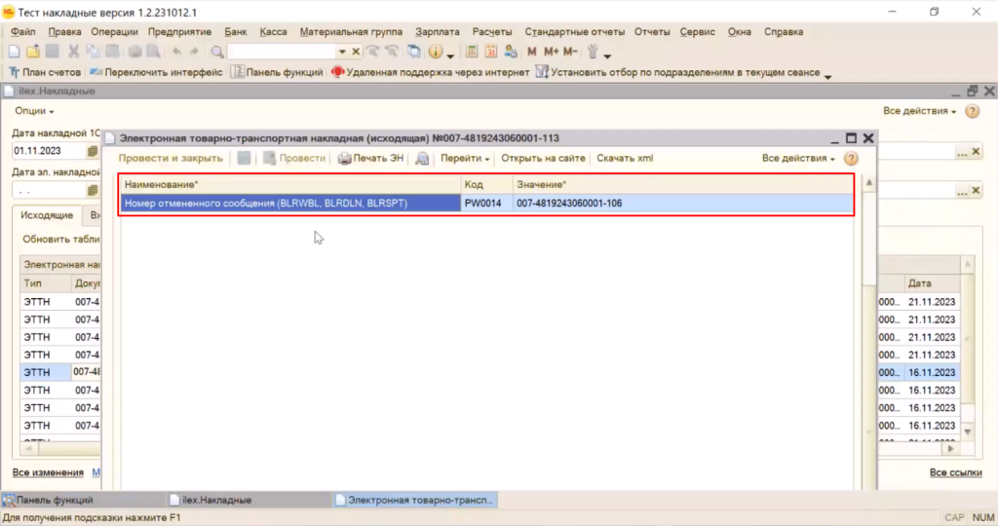Expand the search field dropdown arrow
This screenshot has height=526, width=998.
pyautogui.click(x=342, y=52)
